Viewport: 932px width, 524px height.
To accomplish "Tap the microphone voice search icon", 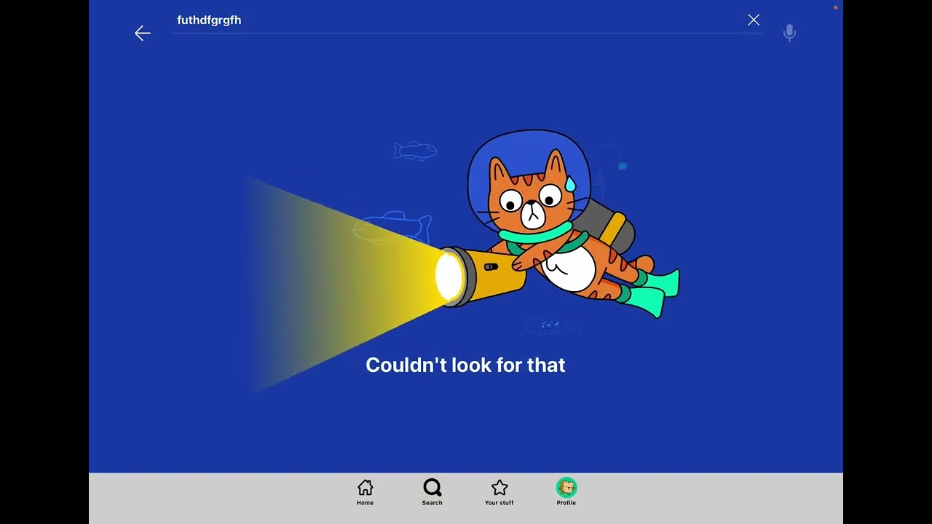I will pos(789,33).
